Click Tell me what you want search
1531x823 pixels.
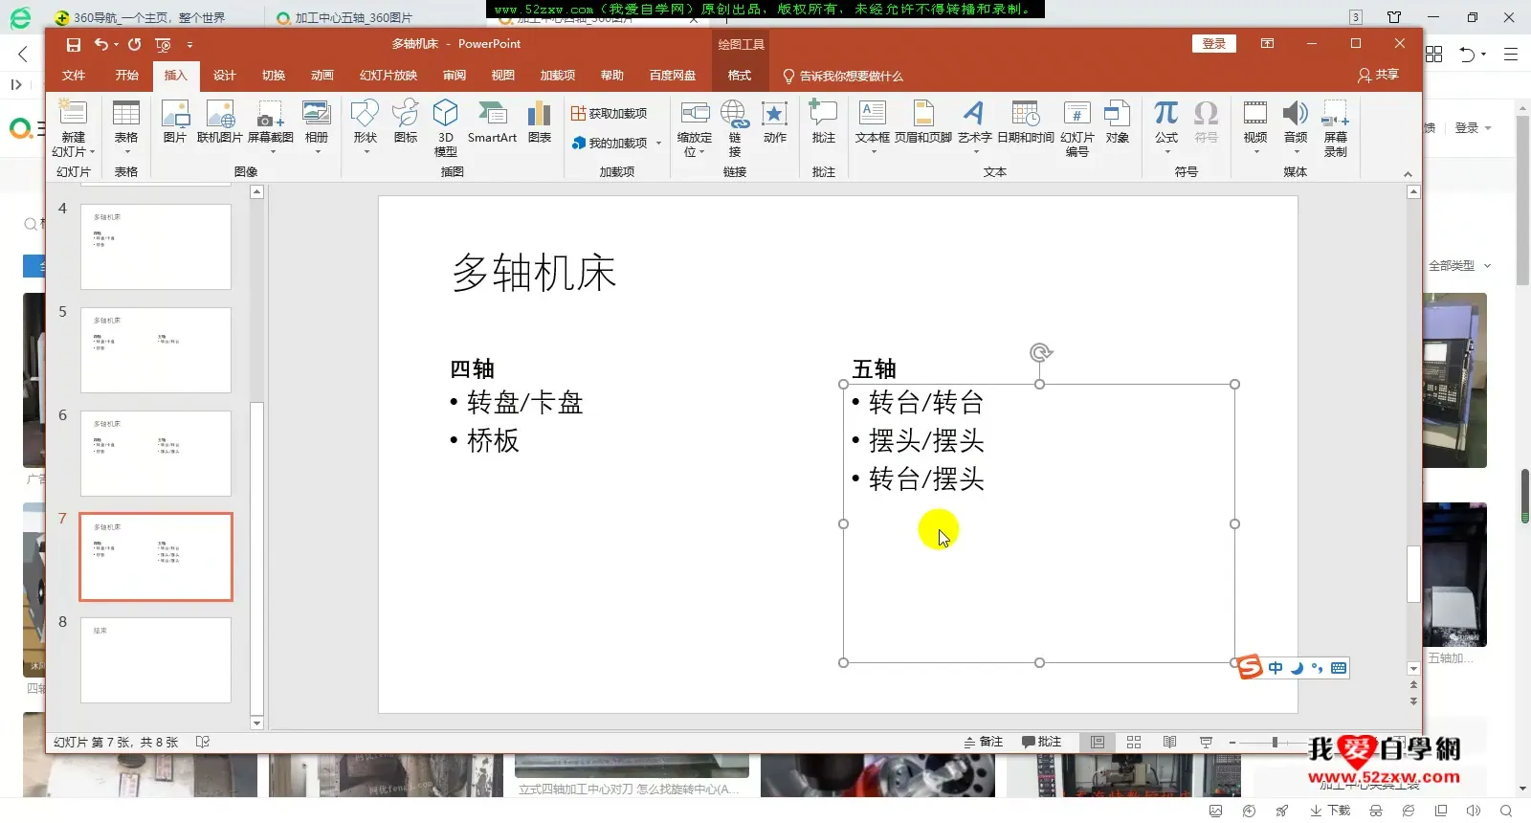[842, 76]
